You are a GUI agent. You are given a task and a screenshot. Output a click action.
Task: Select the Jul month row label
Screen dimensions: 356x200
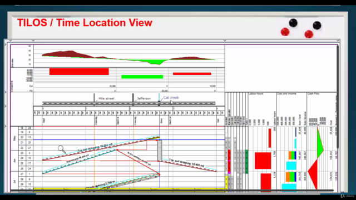pyautogui.click(x=14, y=182)
